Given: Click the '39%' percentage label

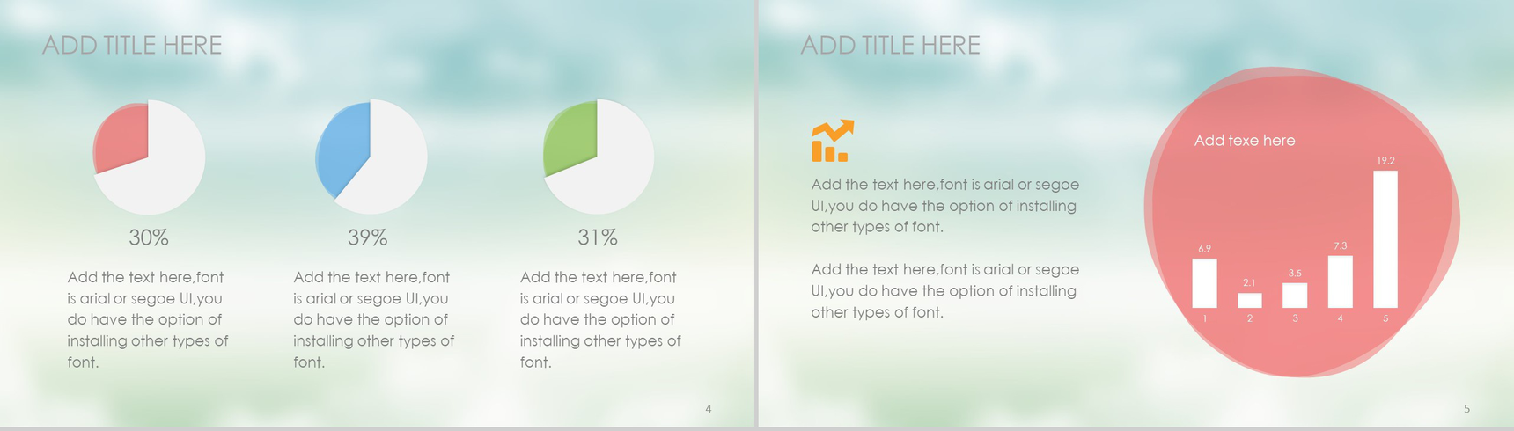Looking at the screenshot, I should click(368, 237).
